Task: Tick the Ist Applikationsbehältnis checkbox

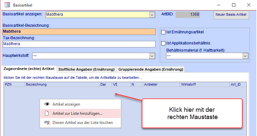Action: click(163, 43)
